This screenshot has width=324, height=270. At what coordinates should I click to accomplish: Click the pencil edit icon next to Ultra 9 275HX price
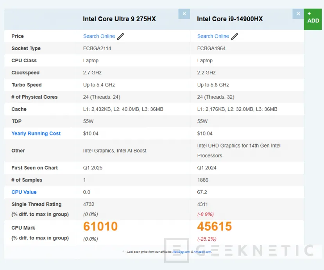(x=120, y=36)
